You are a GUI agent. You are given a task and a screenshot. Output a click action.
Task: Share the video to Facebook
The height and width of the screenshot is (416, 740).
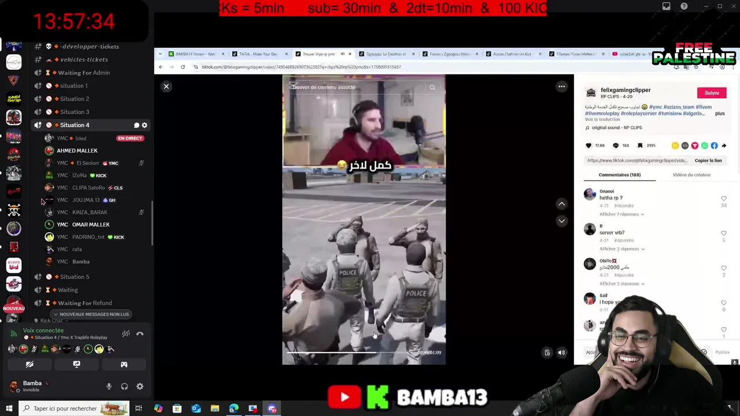point(714,146)
